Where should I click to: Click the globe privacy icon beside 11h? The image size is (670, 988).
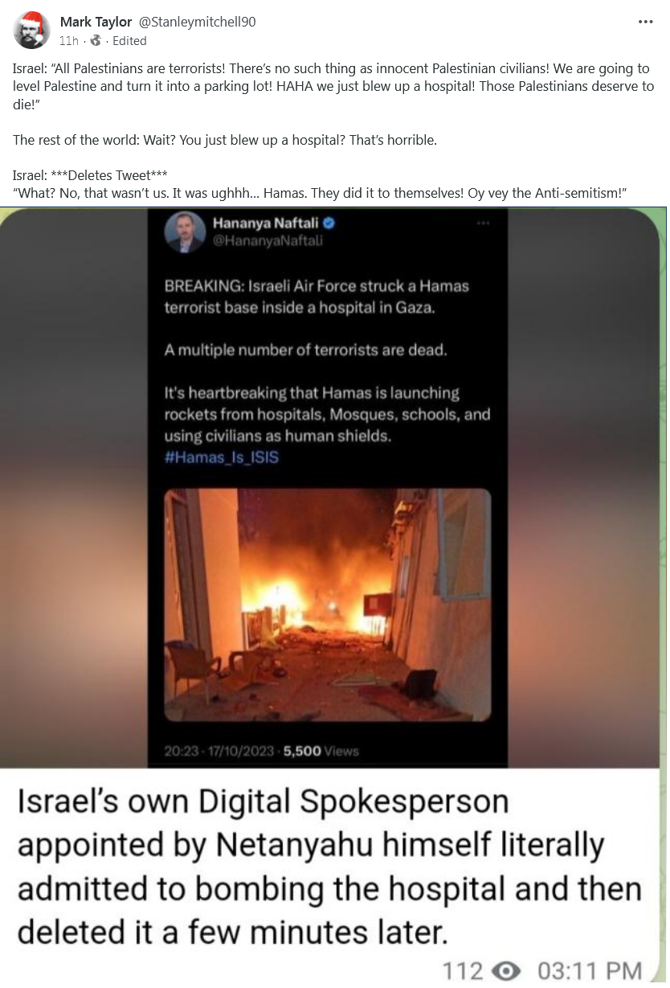click(97, 40)
